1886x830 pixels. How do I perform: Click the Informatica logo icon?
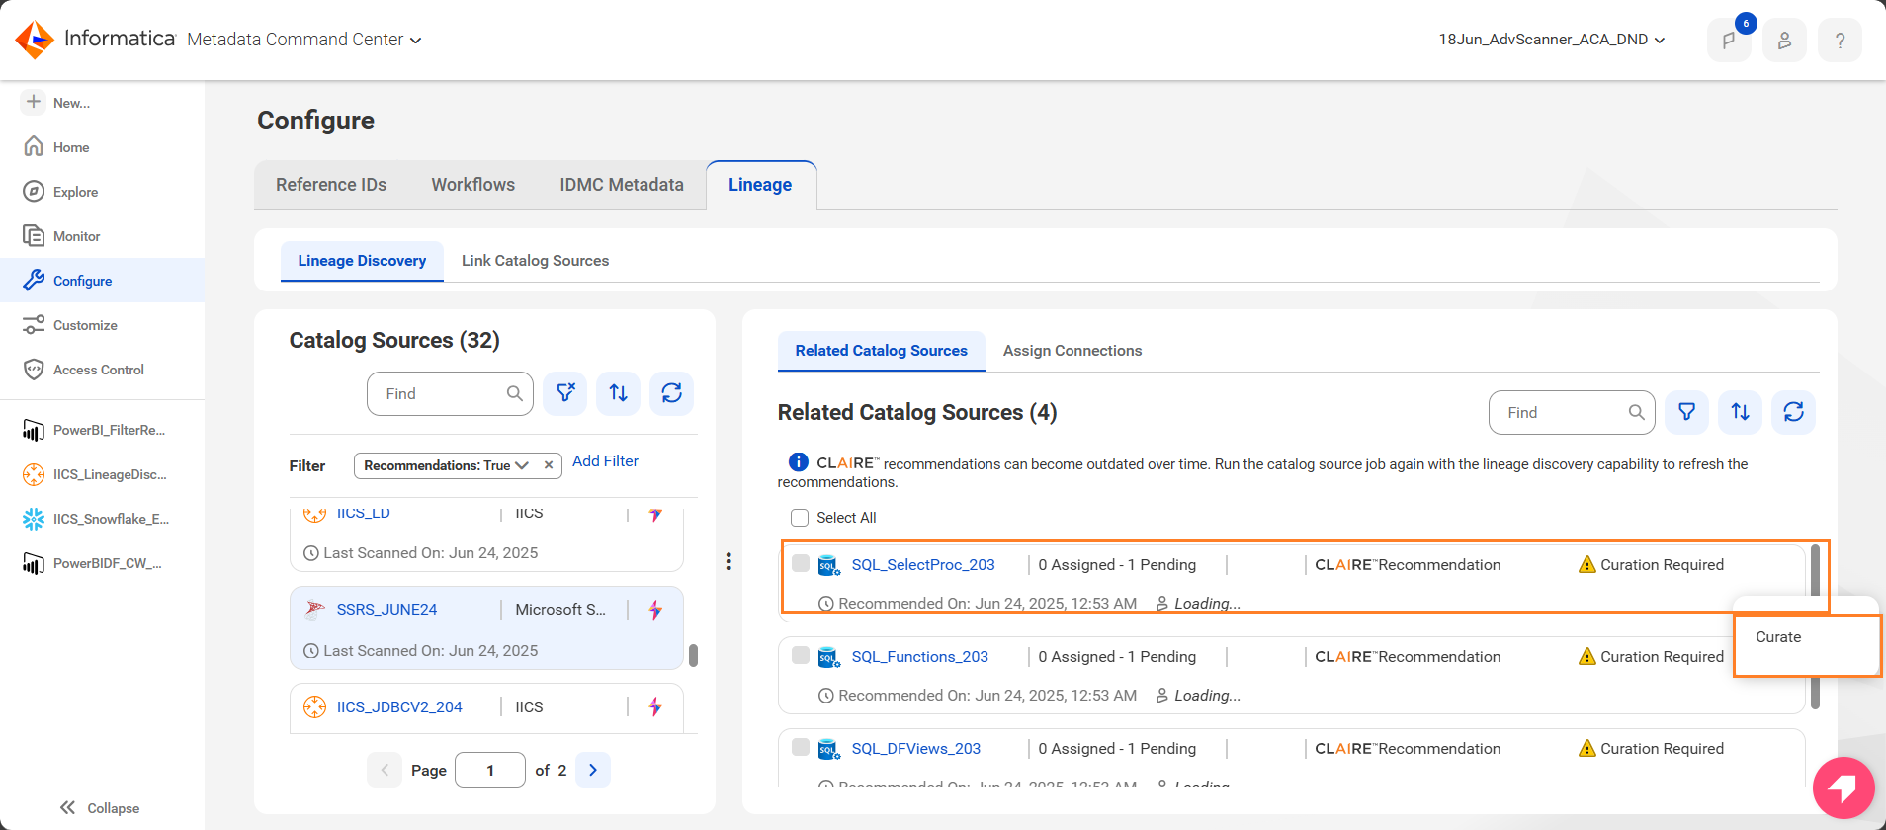pos(36,40)
